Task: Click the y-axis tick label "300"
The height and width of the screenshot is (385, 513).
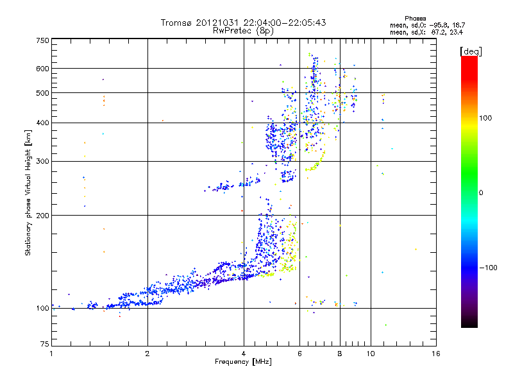Action: click(x=42, y=161)
